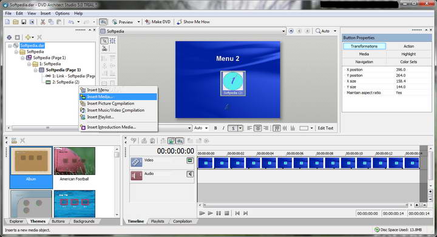The image size is (437, 237).
Task: Click the Copy icon in toolbar
Action: click(51, 22)
